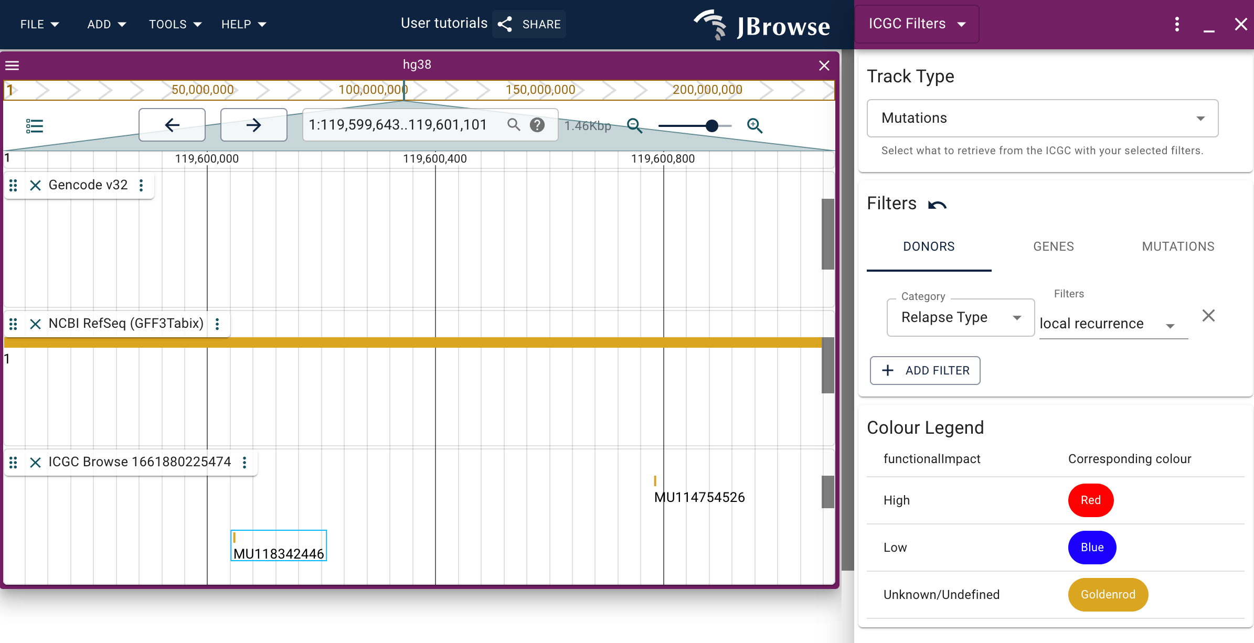The image size is (1254, 643).
Task: Open the FILE menu
Action: 39,24
